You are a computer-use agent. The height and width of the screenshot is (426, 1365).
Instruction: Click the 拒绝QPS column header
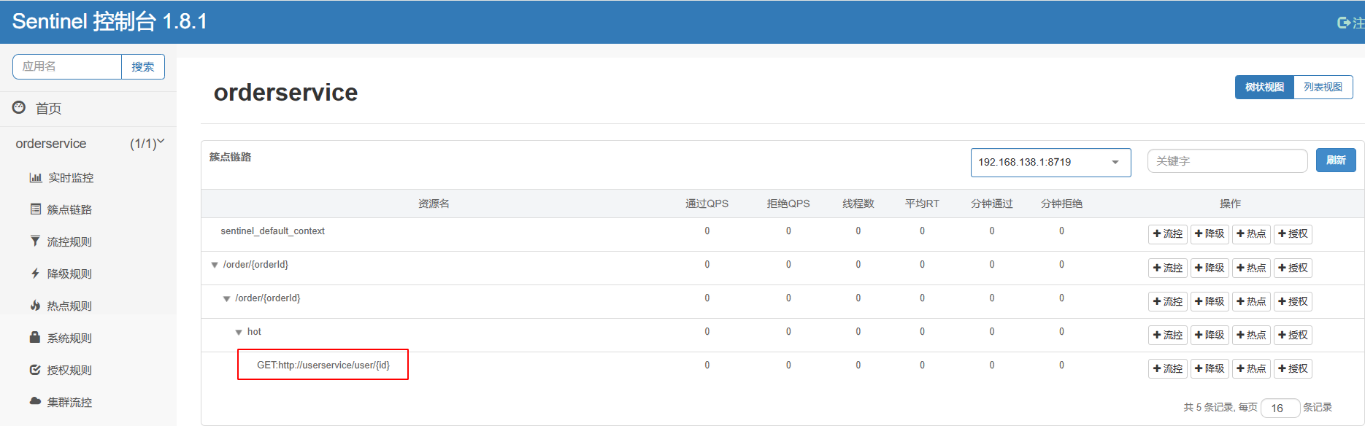pyautogui.click(x=788, y=204)
